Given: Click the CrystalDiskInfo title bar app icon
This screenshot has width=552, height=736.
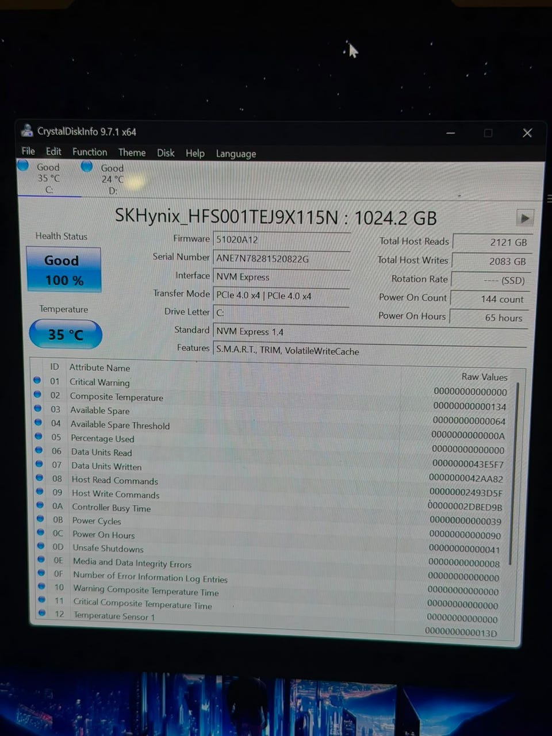Looking at the screenshot, I should (x=26, y=131).
